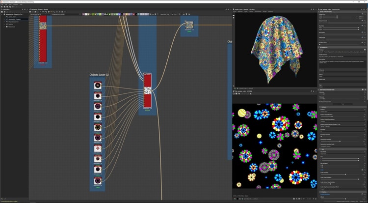Image resolution: width=368 pixels, height=203 pixels.
Task: Open the File menu
Action: click(2, 4)
